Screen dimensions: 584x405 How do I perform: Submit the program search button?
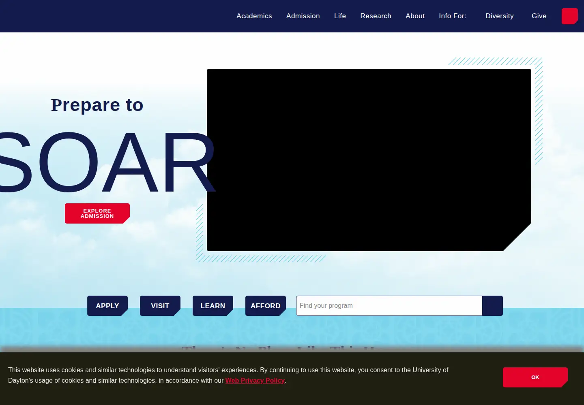coord(493,306)
